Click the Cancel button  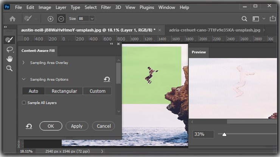tap(104, 126)
